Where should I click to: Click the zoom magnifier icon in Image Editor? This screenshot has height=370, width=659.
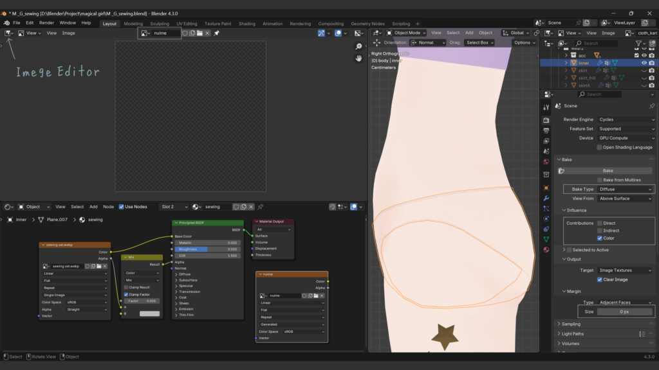pos(359,47)
